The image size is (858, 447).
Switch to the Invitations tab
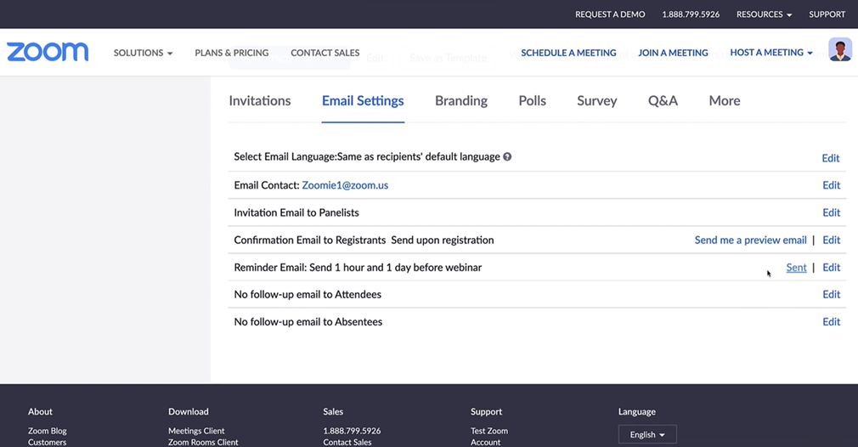(x=260, y=100)
